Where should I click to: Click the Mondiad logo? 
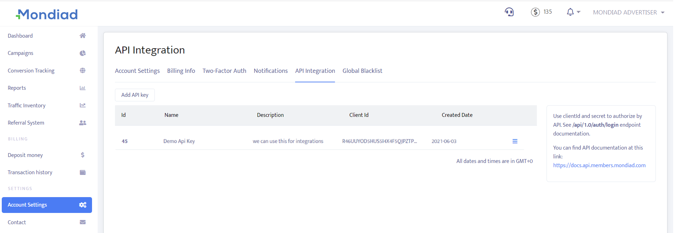click(x=47, y=14)
